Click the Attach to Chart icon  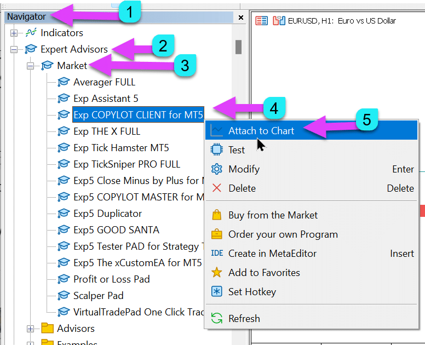click(217, 131)
